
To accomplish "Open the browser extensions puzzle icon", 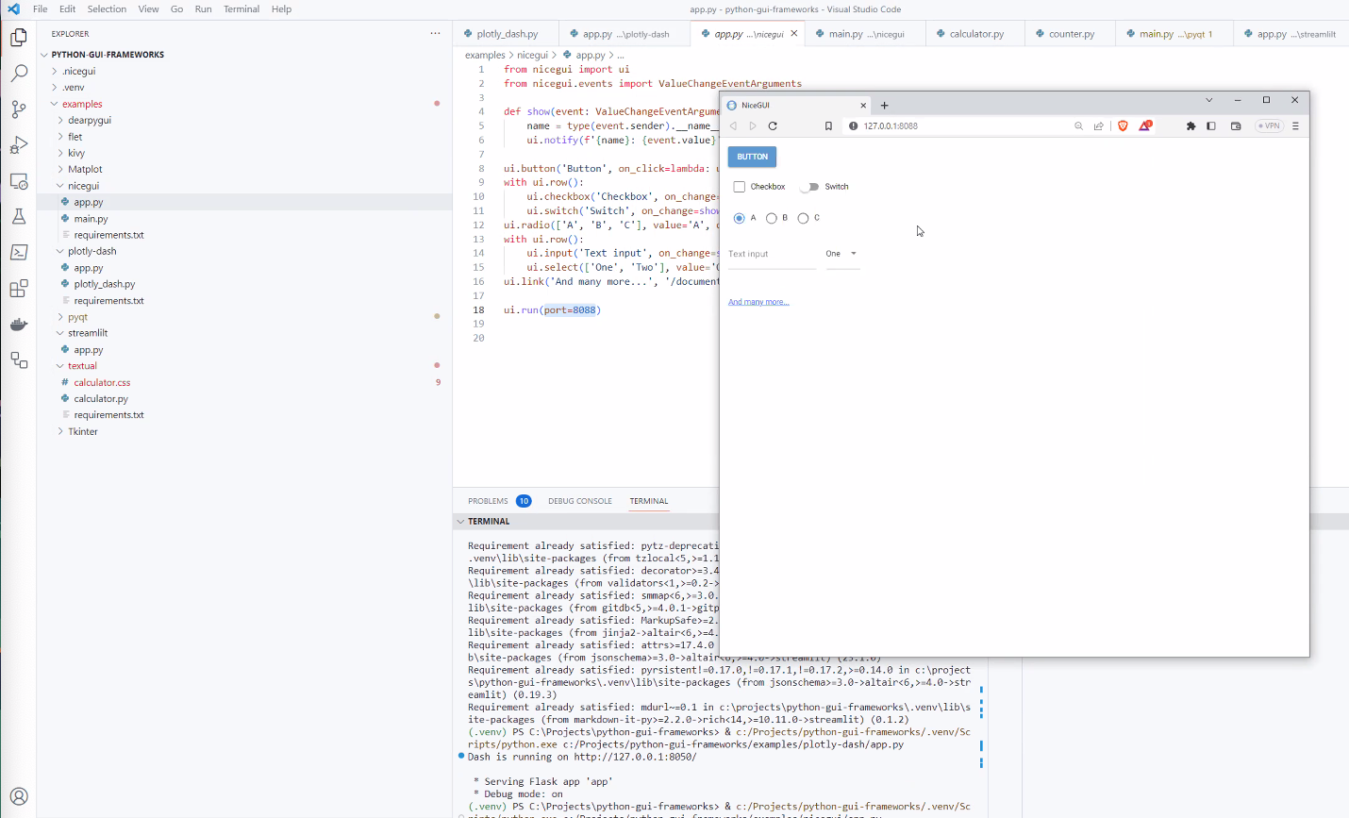I will click(1191, 125).
